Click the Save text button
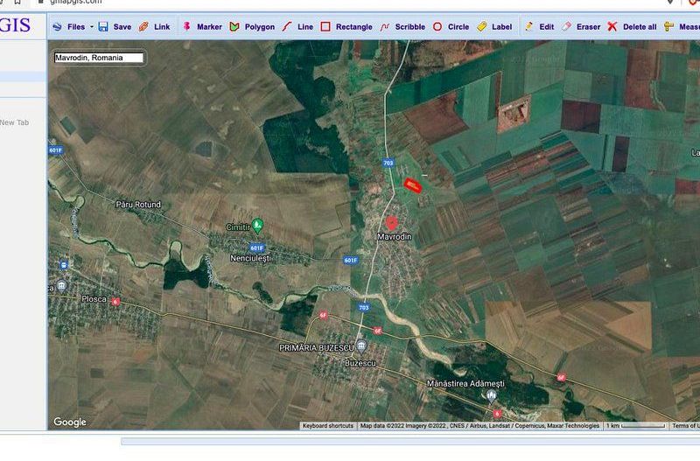The width and height of the screenshot is (700, 461). [122, 27]
